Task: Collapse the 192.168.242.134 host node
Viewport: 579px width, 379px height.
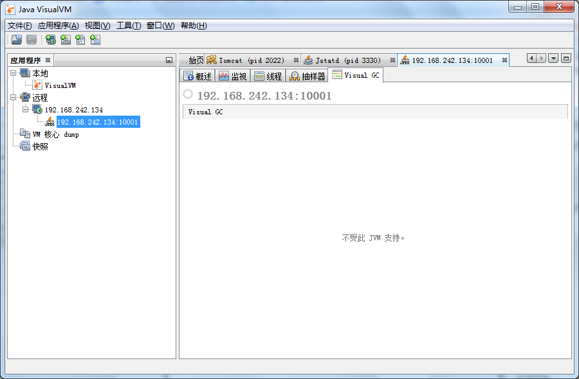Action: [25, 109]
